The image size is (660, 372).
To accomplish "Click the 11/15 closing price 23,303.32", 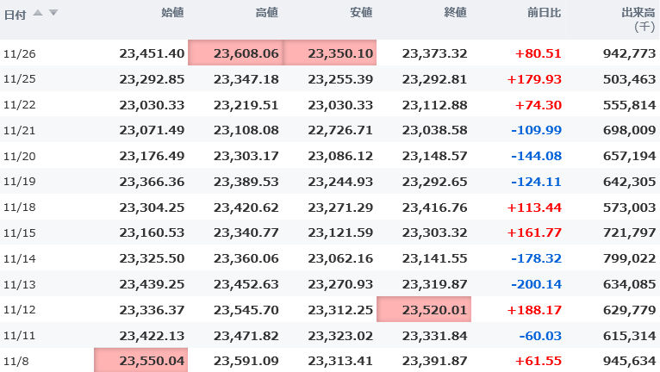I will click(434, 233).
